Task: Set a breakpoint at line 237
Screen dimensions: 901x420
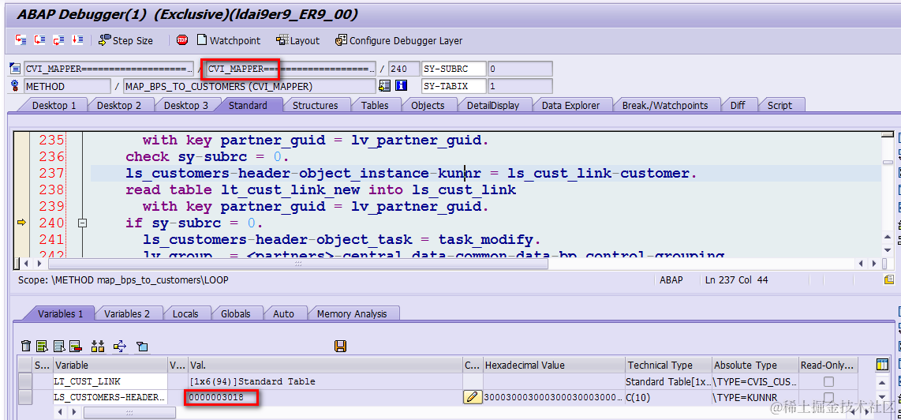Action: pyautogui.click(x=21, y=173)
